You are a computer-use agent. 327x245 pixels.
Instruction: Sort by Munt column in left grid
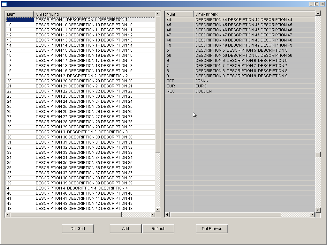coord(19,14)
